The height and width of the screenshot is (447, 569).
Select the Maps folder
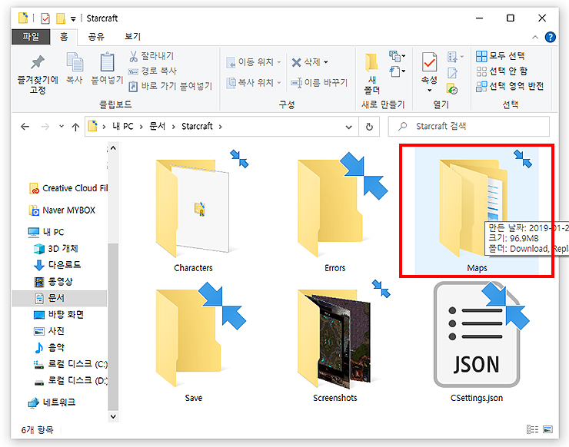pos(477,211)
